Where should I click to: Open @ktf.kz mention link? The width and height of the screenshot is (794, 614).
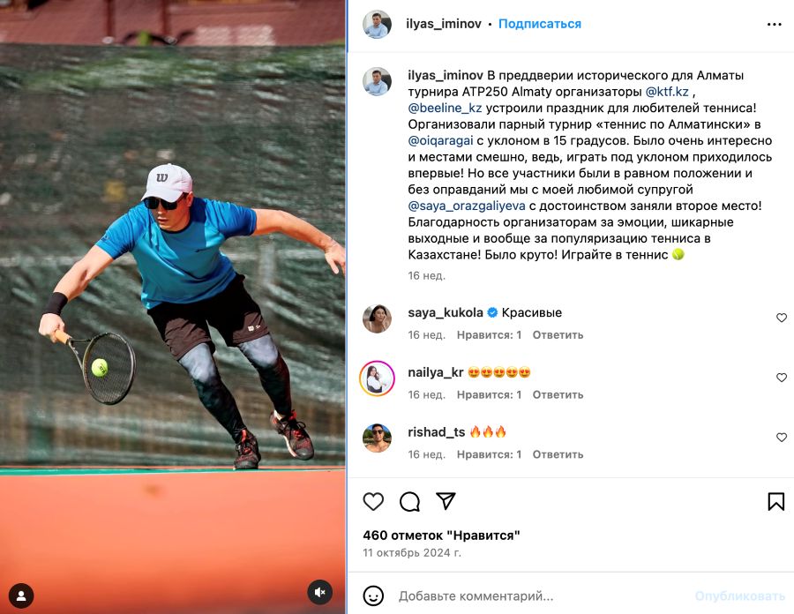pos(667,92)
